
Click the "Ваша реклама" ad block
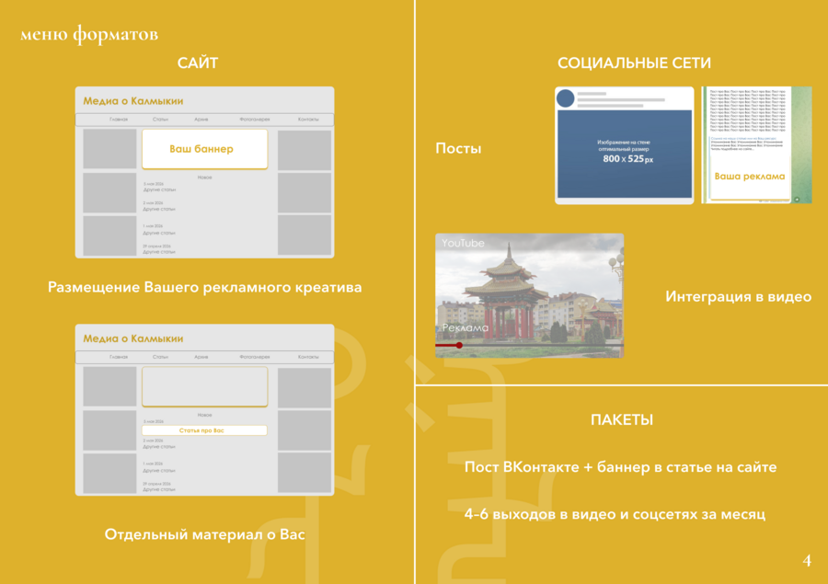click(x=749, y=177)
